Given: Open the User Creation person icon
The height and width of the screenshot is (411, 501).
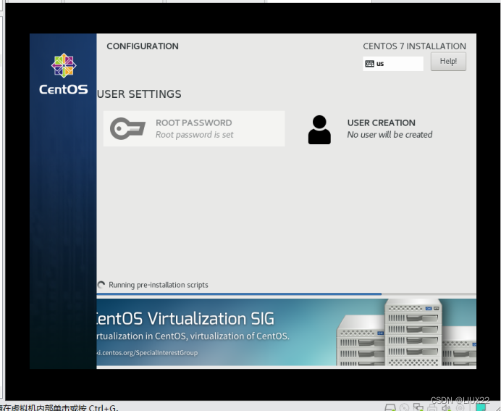Looking at the screenshot, I should (x=319, y=130).
